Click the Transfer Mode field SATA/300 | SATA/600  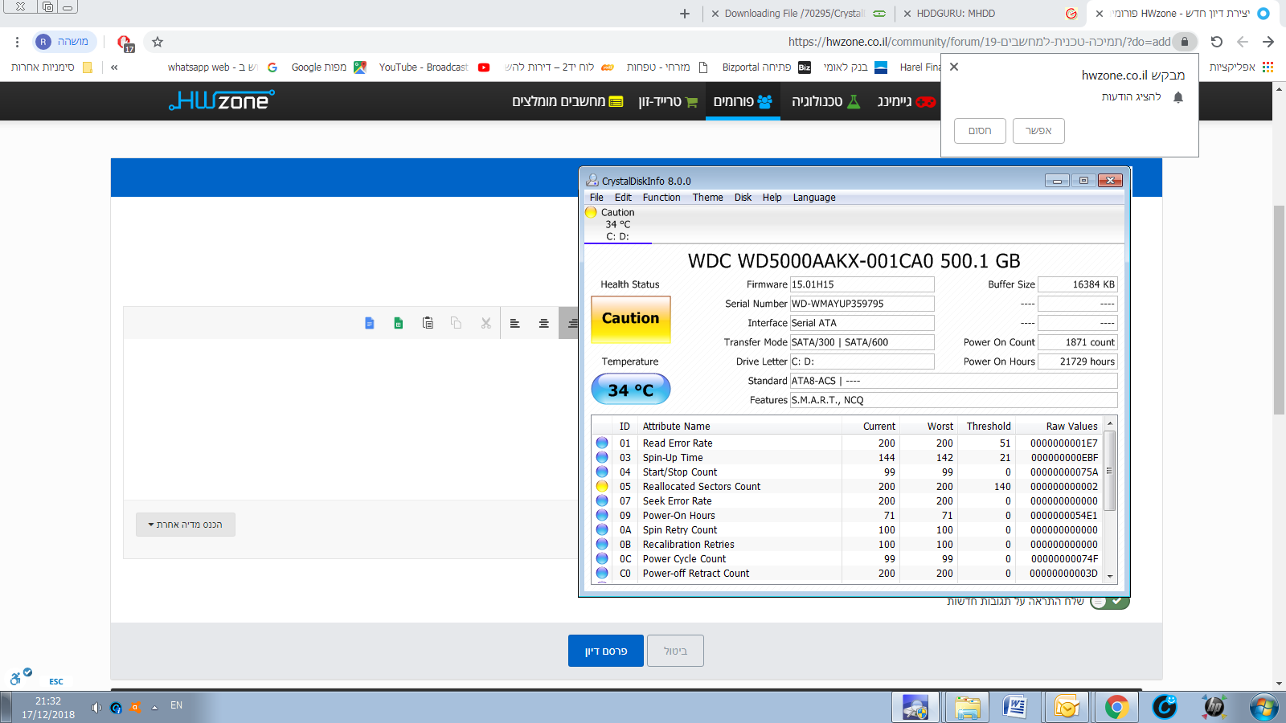(x=862, y=342)
